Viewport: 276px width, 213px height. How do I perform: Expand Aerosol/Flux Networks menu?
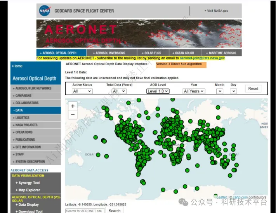36,88
